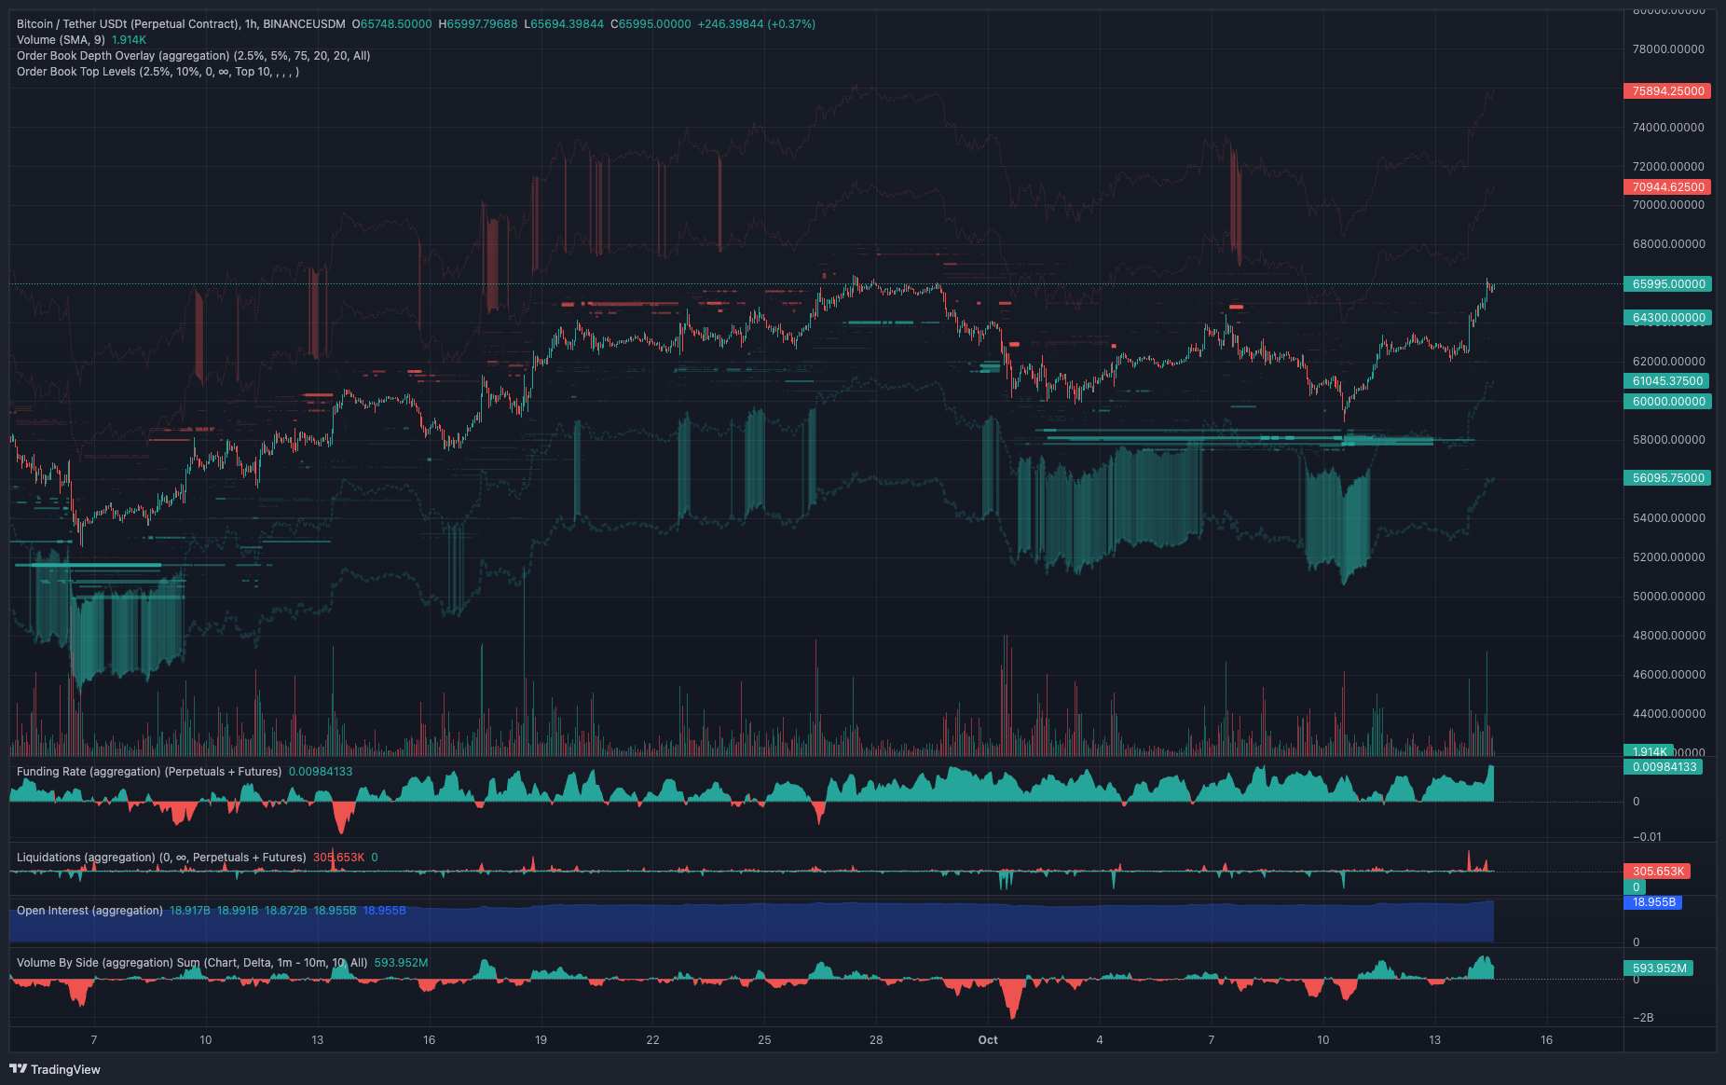1726x1085 pixels.
Task: Click the Liquidations (aggregation) pane title
Action: coord(161,858)
